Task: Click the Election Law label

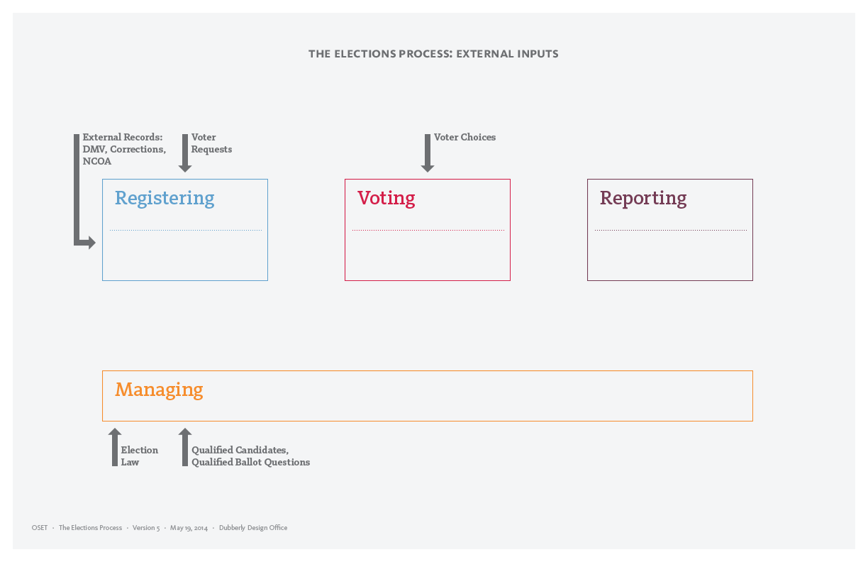Action: click(140, 456)
